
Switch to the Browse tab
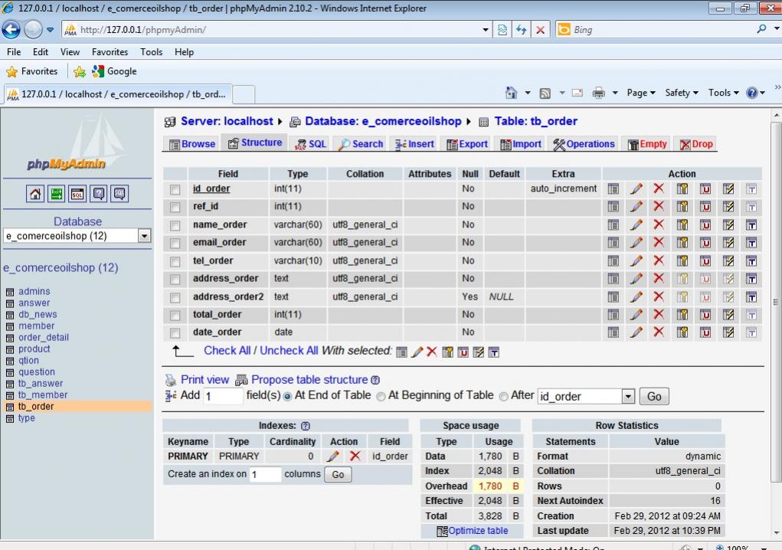[191, 144]
